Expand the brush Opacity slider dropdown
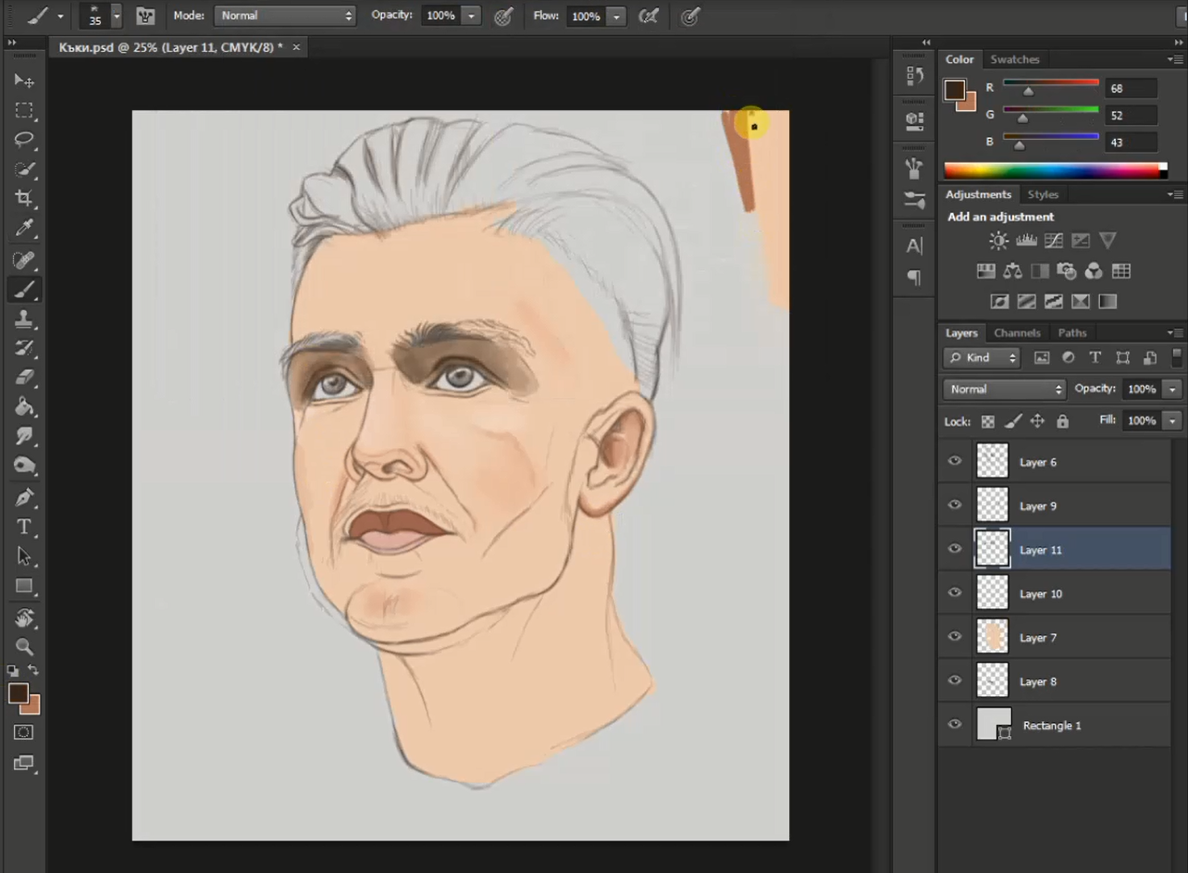Screen dimensions: 1188x873 (471, 16)
